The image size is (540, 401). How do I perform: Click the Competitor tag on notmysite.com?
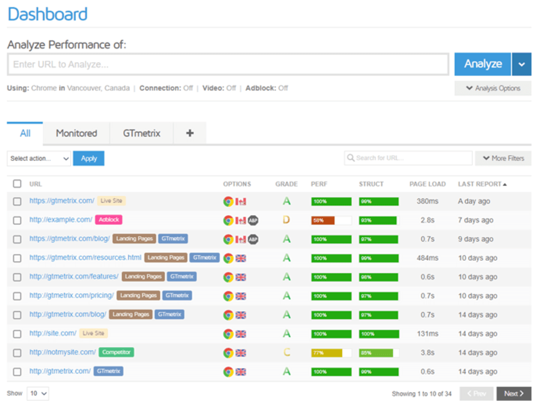tap(116, 352)
